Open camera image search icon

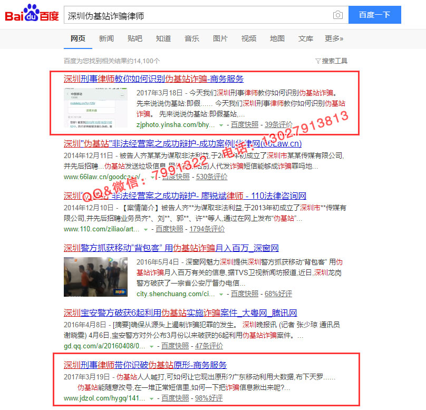[338, 15]
